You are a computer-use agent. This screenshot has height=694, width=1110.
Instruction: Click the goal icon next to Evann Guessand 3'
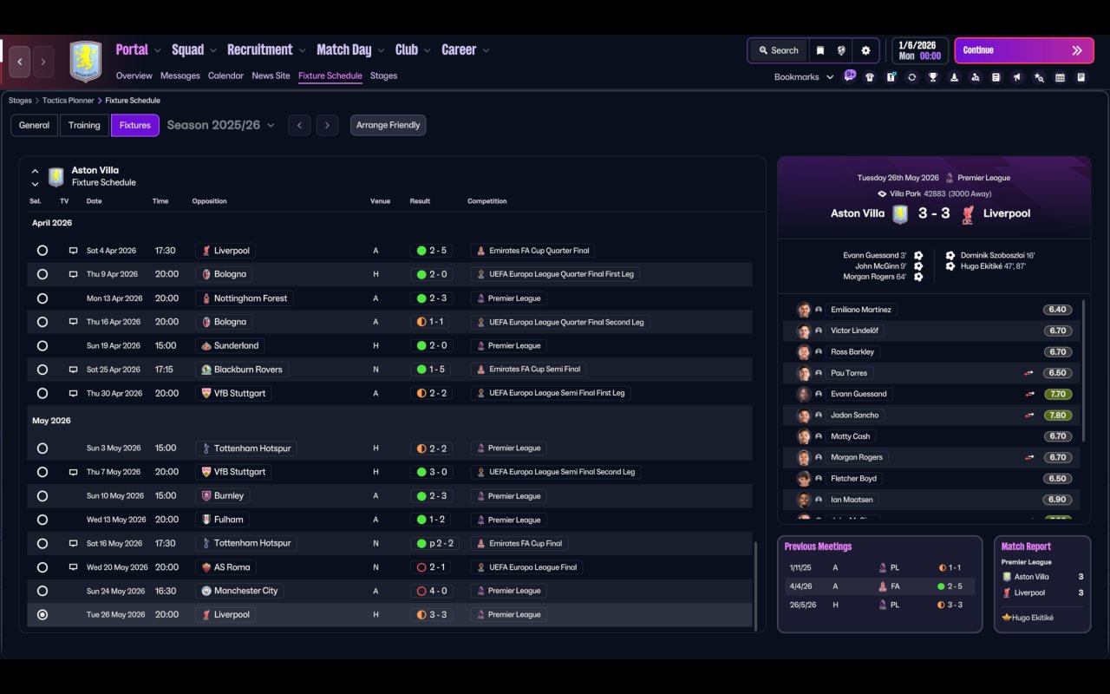(x=918, y=256)
